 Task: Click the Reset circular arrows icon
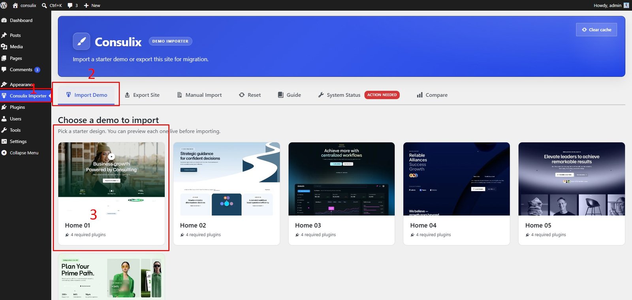(x=242, y=95)
